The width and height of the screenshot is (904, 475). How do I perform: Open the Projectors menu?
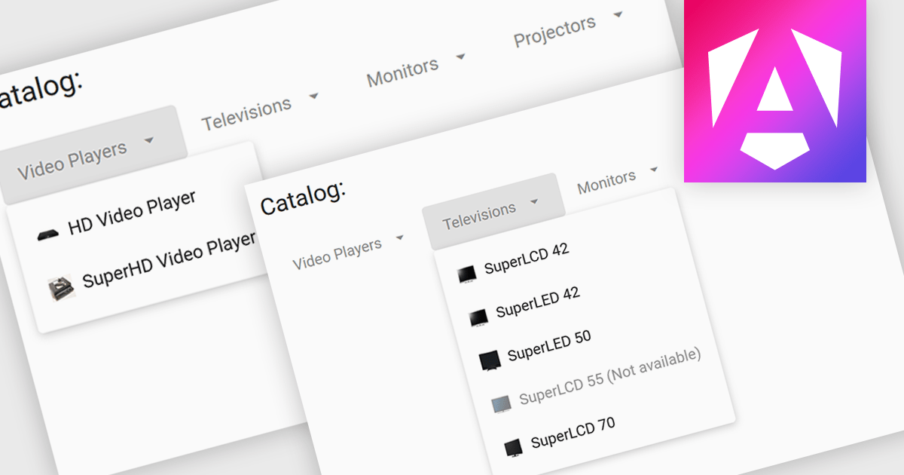555,31
